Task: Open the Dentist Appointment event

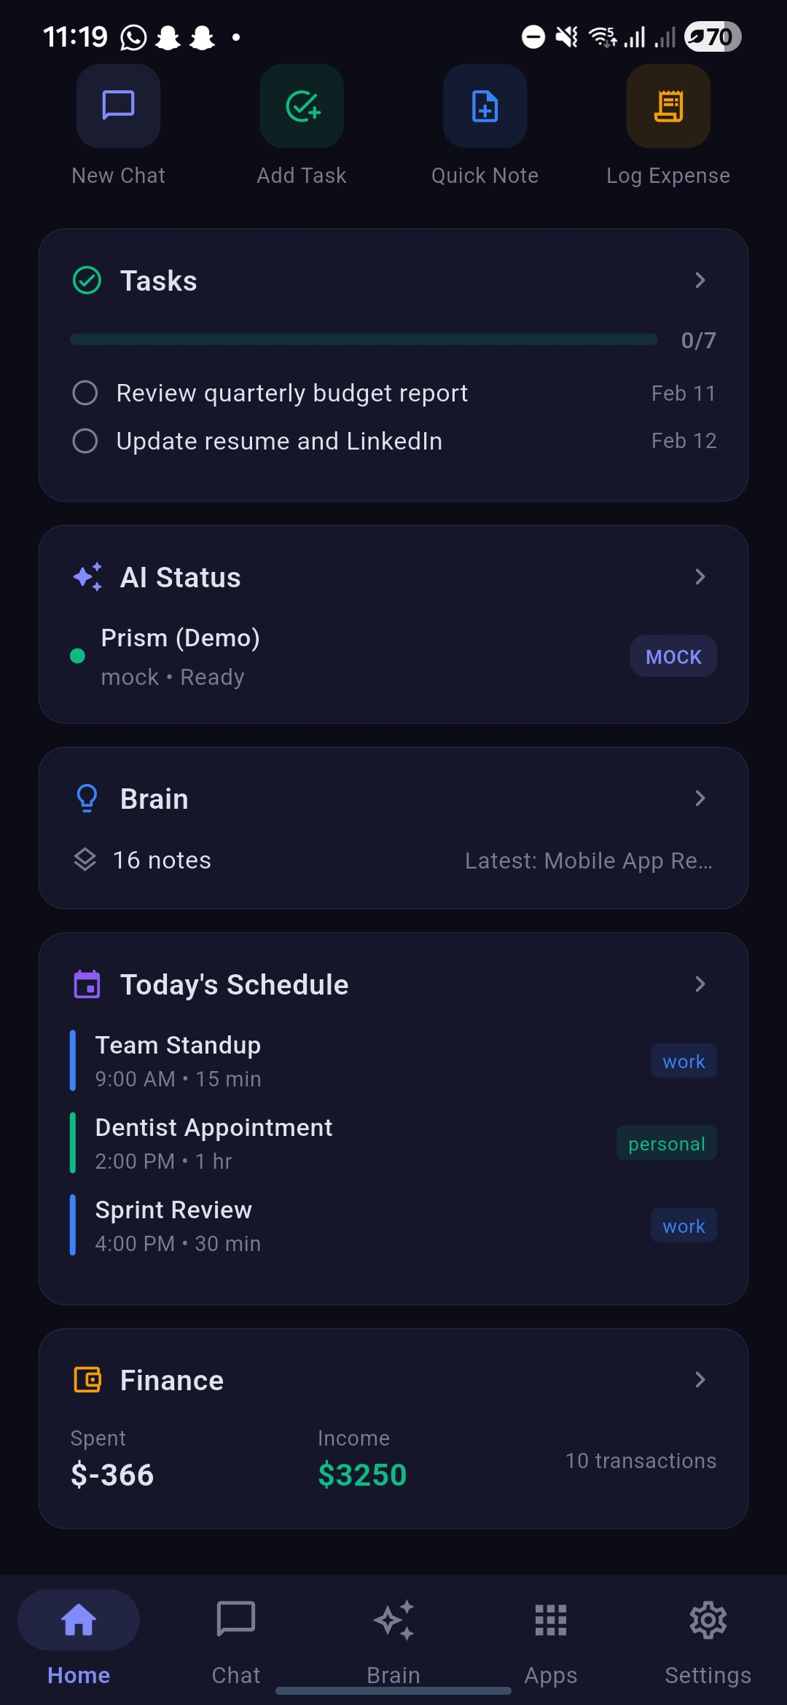Action: [393, 1143]
